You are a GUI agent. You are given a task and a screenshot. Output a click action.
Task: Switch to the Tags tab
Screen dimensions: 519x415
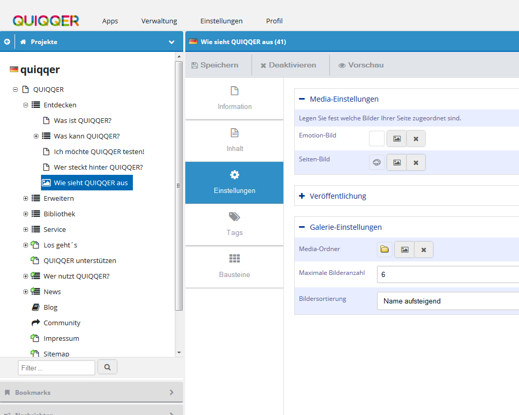coord(235,225)
